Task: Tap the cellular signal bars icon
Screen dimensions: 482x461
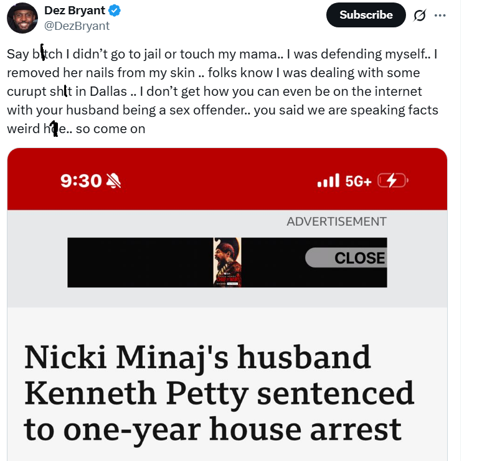Action: tap(328, 180)
